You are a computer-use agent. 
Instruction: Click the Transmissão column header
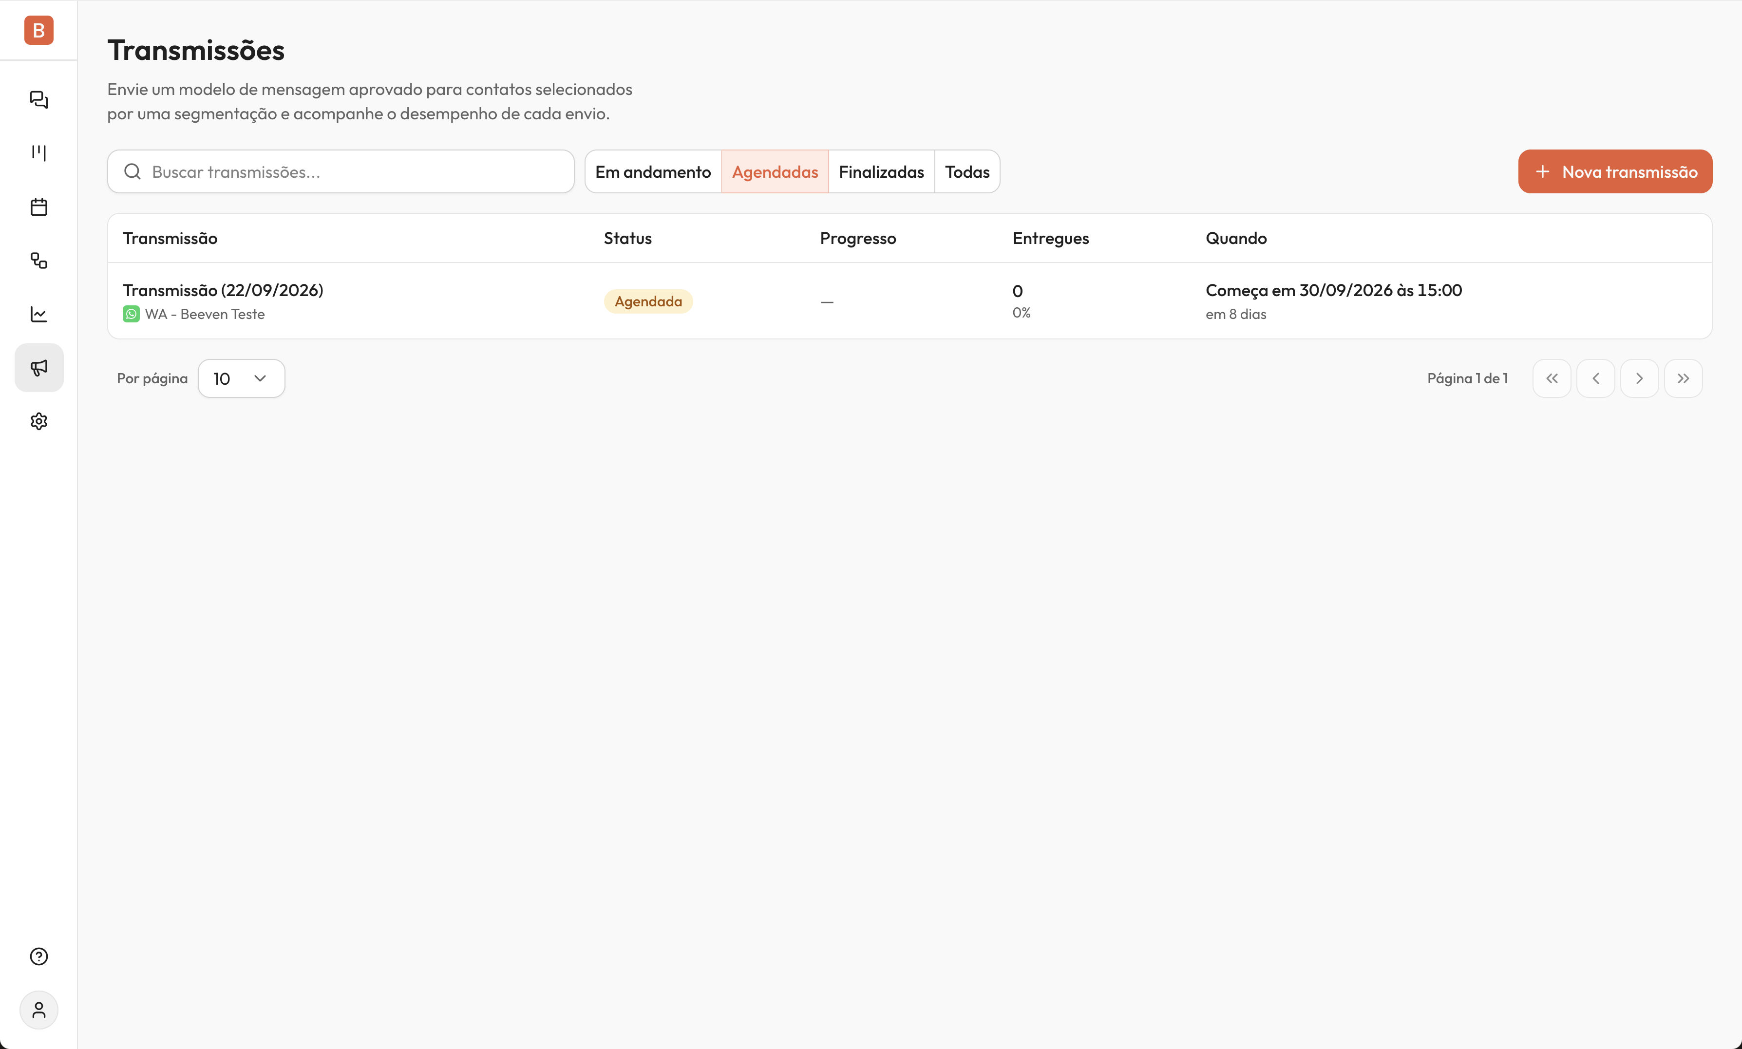[x=170, y=238]
